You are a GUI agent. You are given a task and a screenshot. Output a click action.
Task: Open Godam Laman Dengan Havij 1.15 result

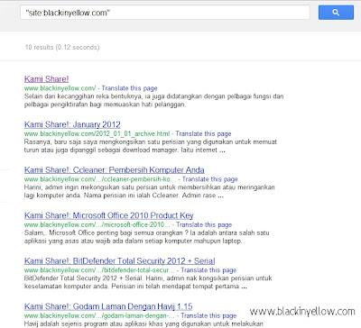[108, 306]
